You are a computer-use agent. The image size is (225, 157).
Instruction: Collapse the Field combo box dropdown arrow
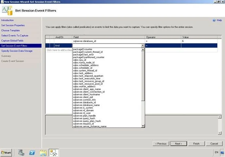142,46
